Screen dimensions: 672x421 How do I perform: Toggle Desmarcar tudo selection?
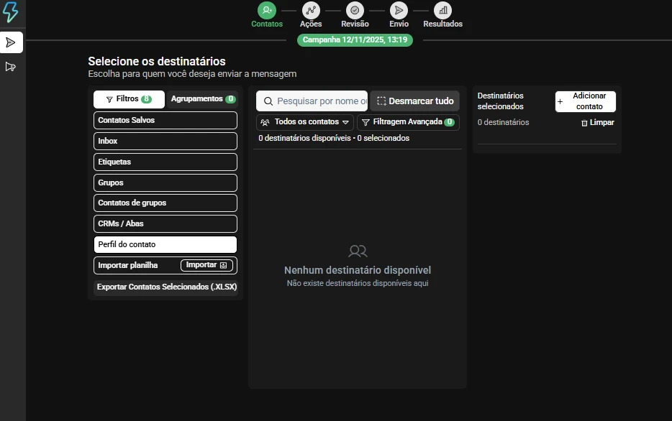point(415,101)
